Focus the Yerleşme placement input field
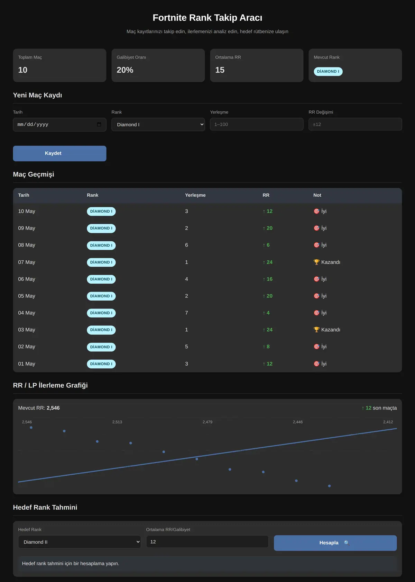Screen dimensions: 415x582 pyautogui.click(x=257, y=124)
